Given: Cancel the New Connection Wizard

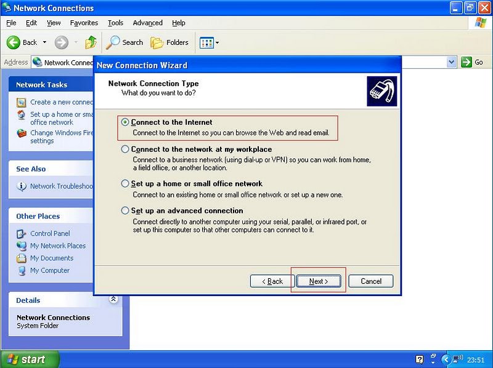Looking at the screenshot, I should pos(371,281).
